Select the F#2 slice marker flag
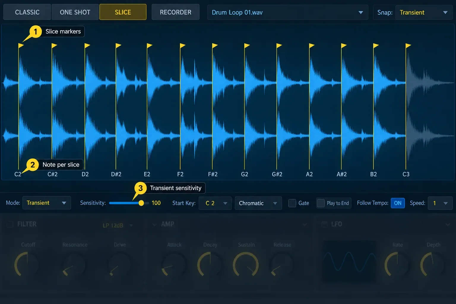Image resolution: width=456 pixels, height=304 pixels. 215,45
